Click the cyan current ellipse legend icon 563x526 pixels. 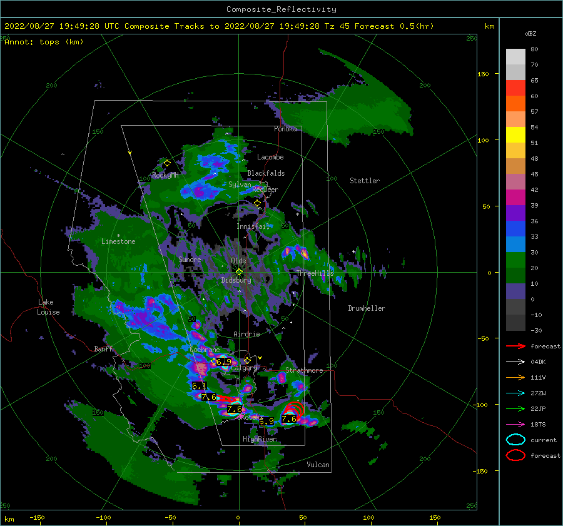tap(515, 440)
